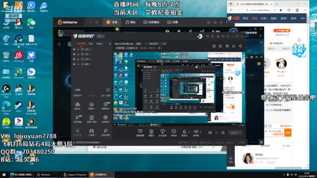Open the Windows Start menu
This screenshot has height=178, width=317.
4,174
